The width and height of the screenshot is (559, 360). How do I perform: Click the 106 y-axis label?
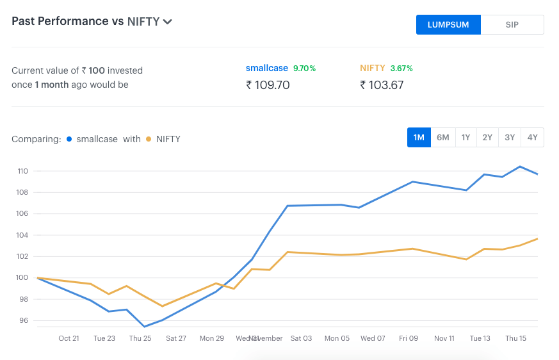coord(22,214)
